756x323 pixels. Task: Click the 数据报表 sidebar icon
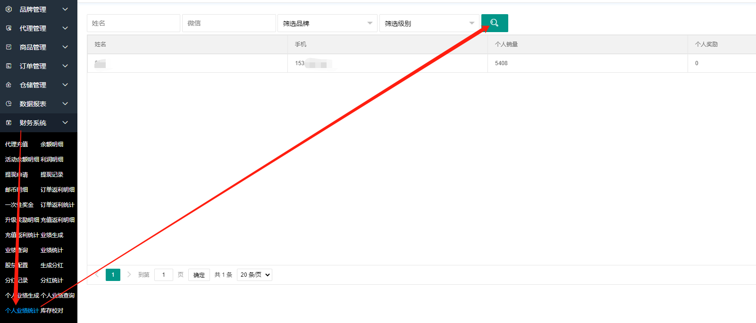tap(8, 104)
